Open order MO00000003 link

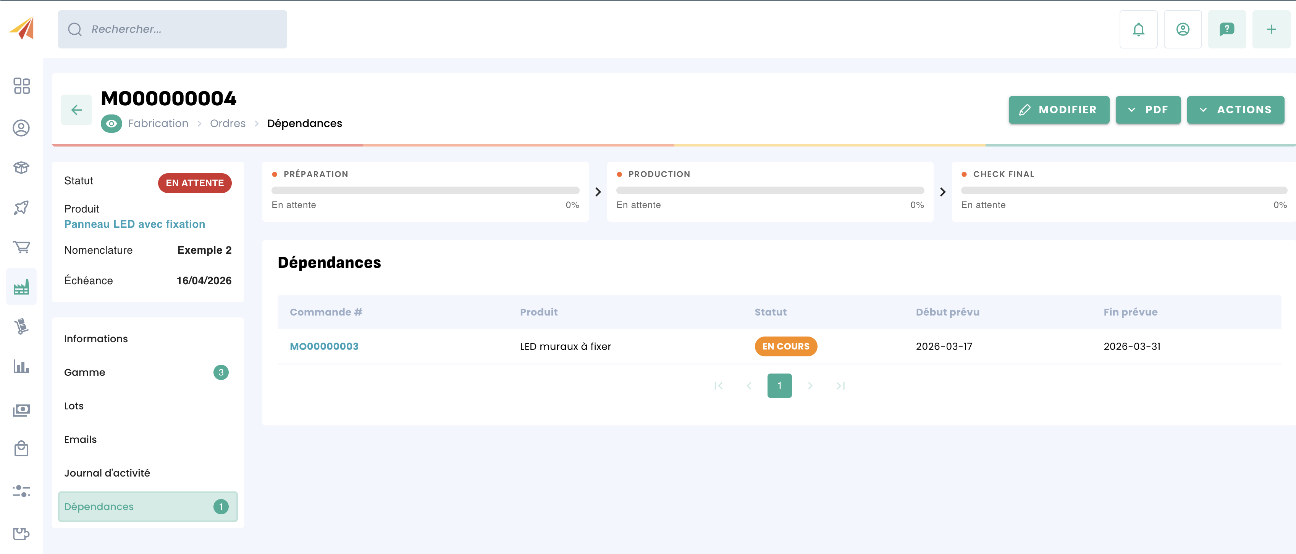(x=324, y=346)
